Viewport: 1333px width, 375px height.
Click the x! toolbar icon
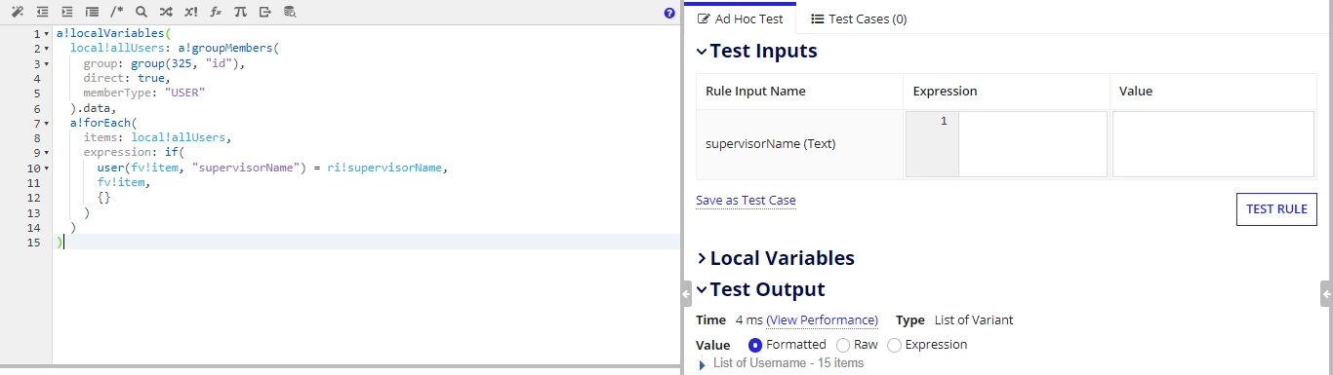[191, 12]
